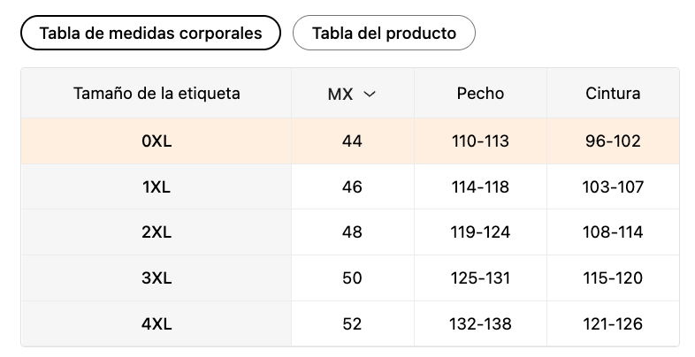
Task: Click MX size 52 cell
Action: pos(352,324)
